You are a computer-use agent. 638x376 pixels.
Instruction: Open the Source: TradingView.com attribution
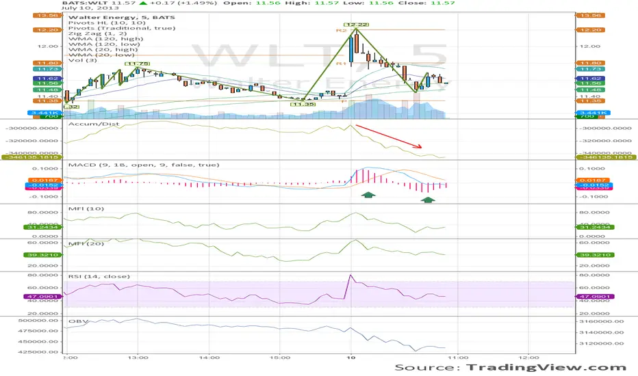(510, 368)
